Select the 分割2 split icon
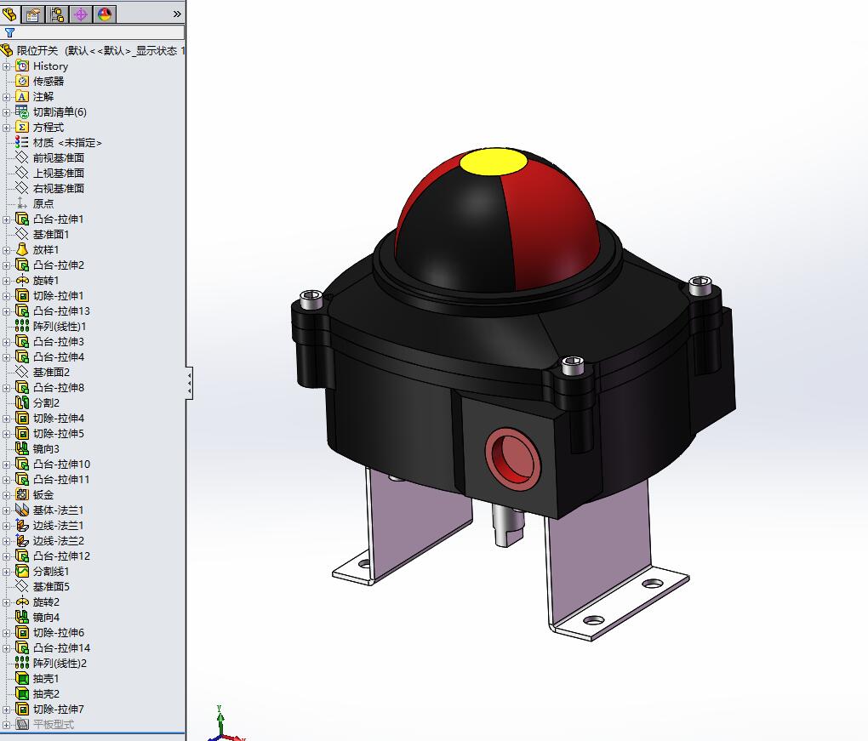 pos(22,403)
